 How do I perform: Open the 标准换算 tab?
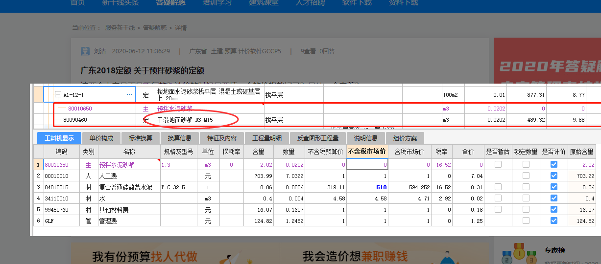(x=140, y=138)
